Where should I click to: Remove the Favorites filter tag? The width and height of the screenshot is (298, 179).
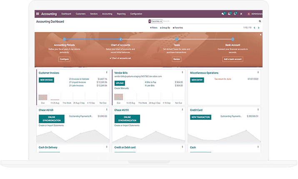click(x=161, y=21)
